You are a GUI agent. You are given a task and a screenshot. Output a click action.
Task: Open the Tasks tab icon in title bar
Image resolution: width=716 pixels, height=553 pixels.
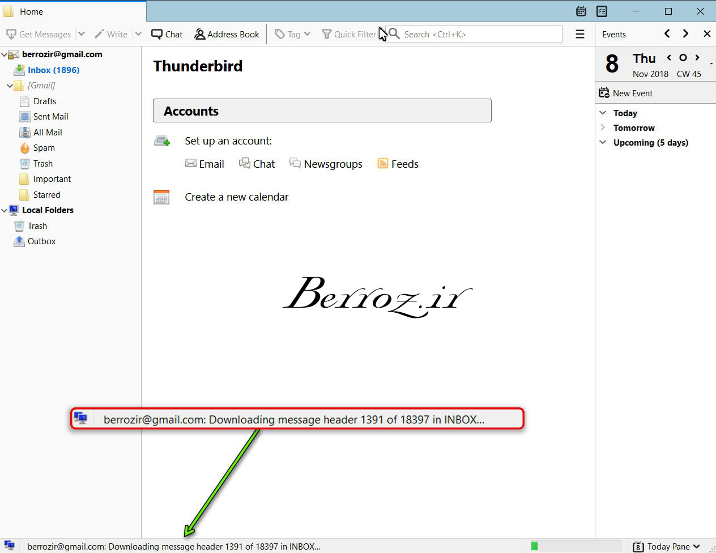pos(602,11)
